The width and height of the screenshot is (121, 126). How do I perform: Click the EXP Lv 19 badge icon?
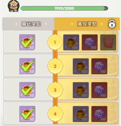pyautogui.click(x=14, y=6)
